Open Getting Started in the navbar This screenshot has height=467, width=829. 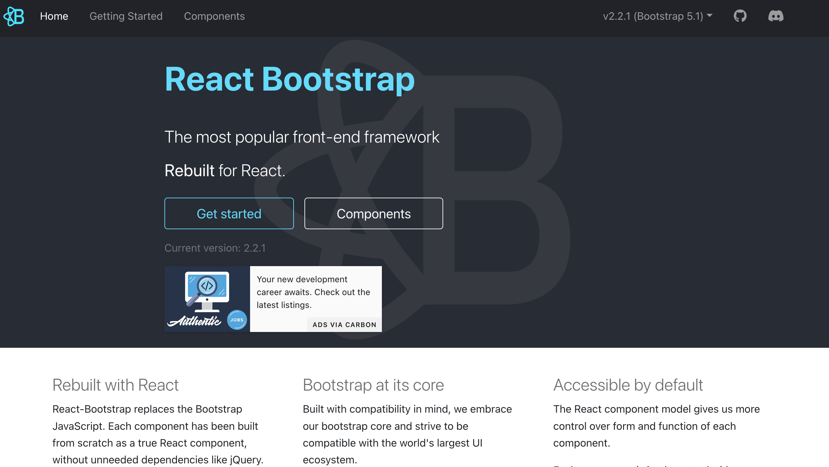(x=126, y=16)
